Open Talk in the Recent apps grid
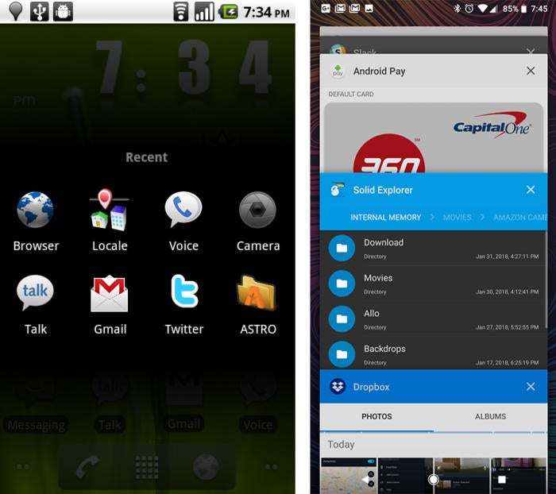 [35, 292]
